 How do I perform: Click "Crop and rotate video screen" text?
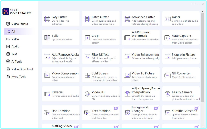104,41
